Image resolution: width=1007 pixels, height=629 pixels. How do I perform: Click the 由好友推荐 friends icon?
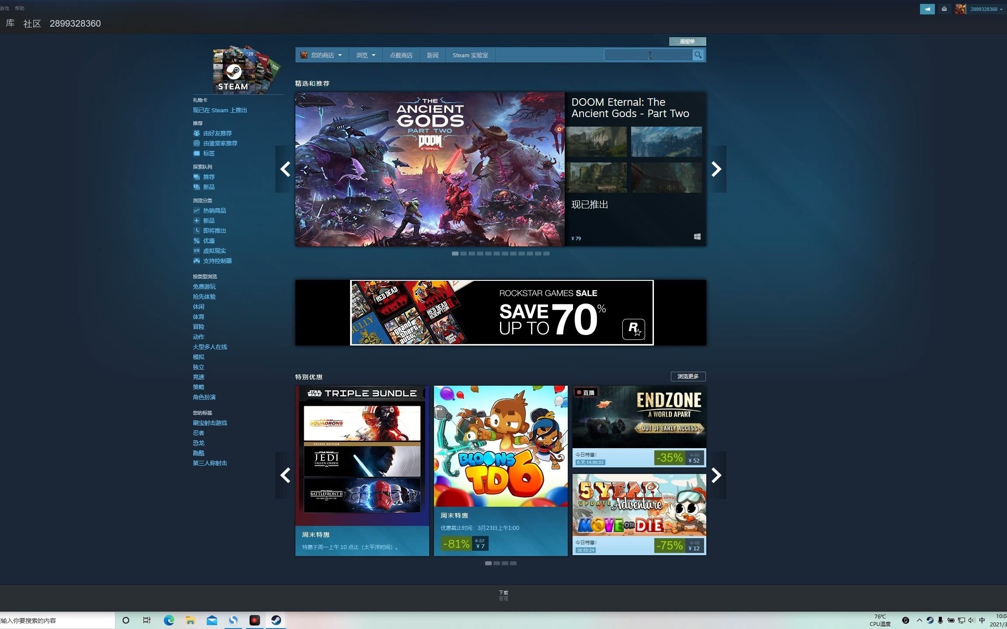[x=197, y=133]
